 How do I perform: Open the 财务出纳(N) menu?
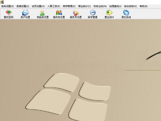pyautogui.click(x=100, y=6)
